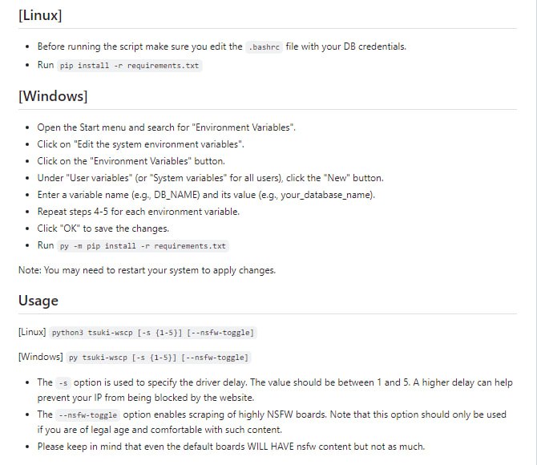
Task: Click the 'Under User variables' step line
Action: (x=210, y=178)
